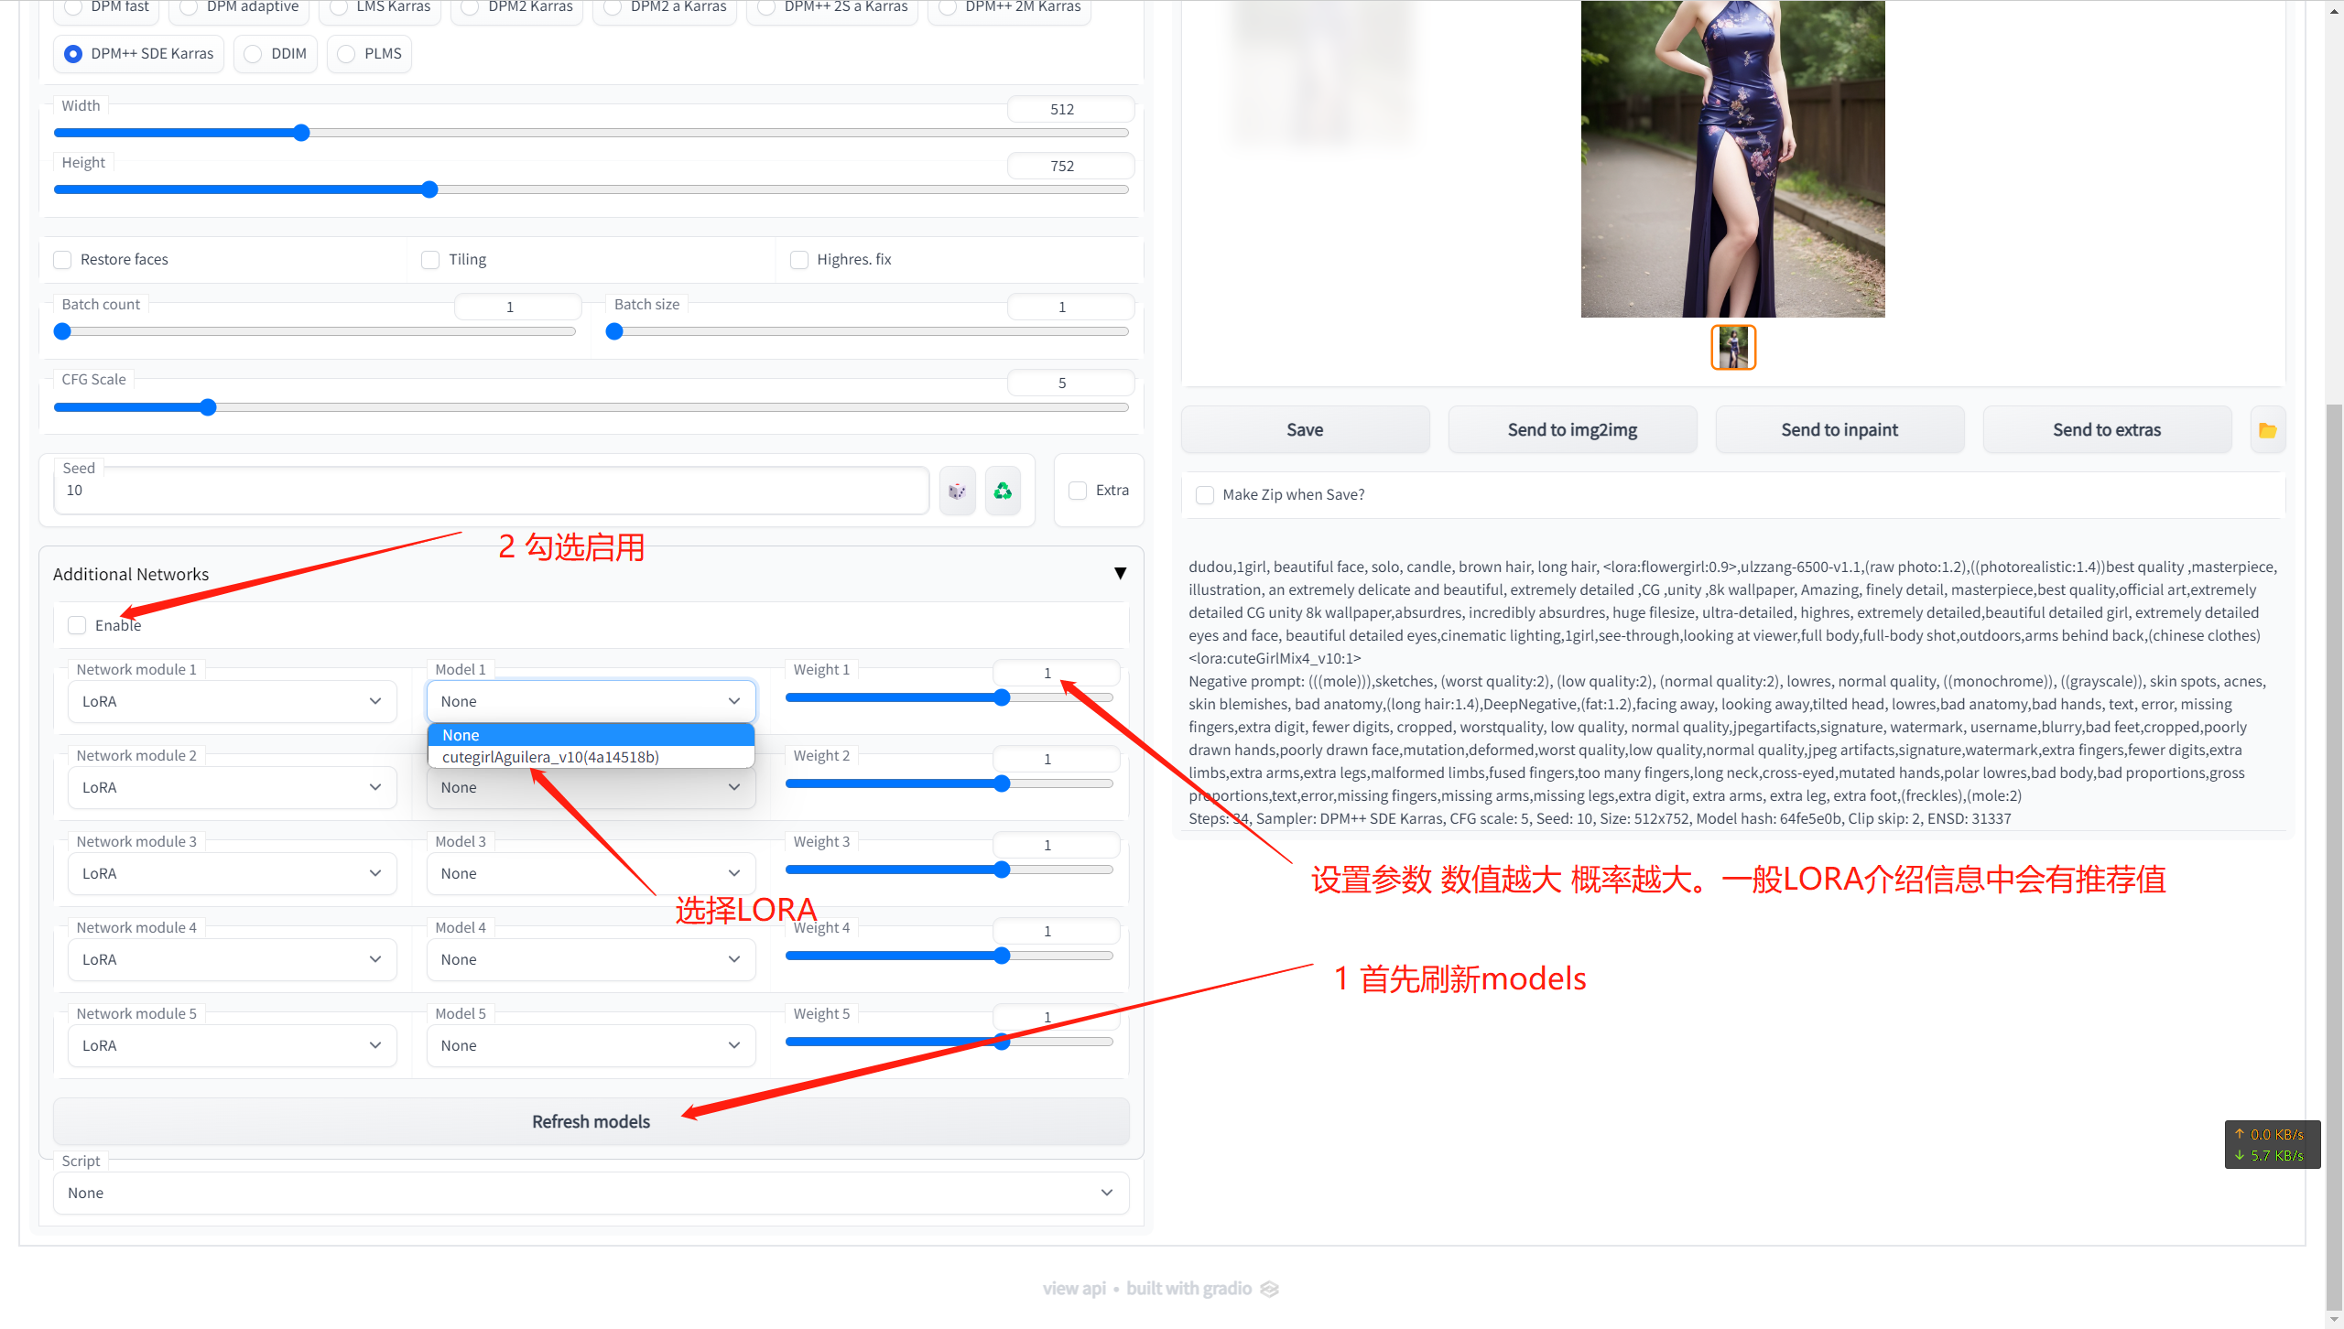Collapse Additional Networks with the triangle
The height and width of the screenshot is (1329, 2344).
[x=1120, y=574]
